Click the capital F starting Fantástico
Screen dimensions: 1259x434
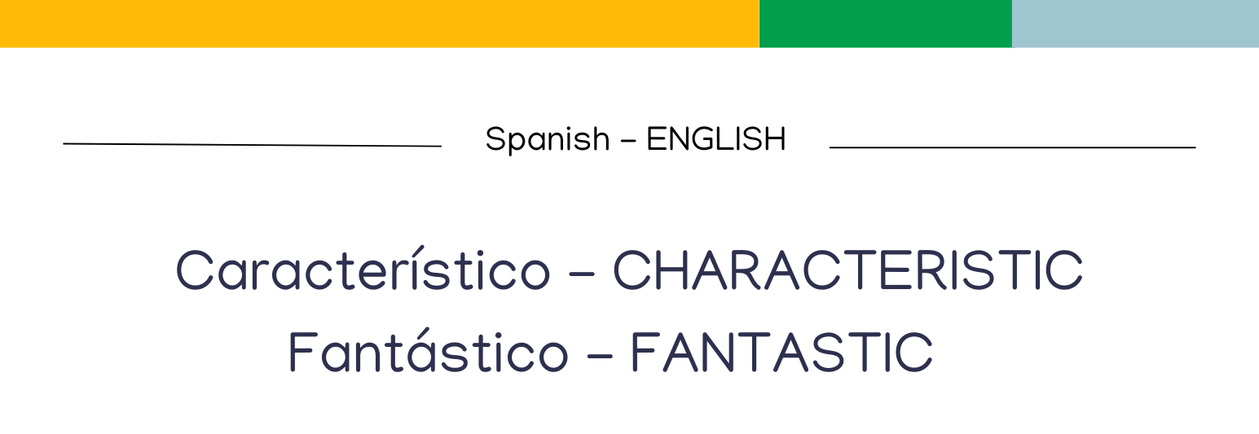point(302,353)
